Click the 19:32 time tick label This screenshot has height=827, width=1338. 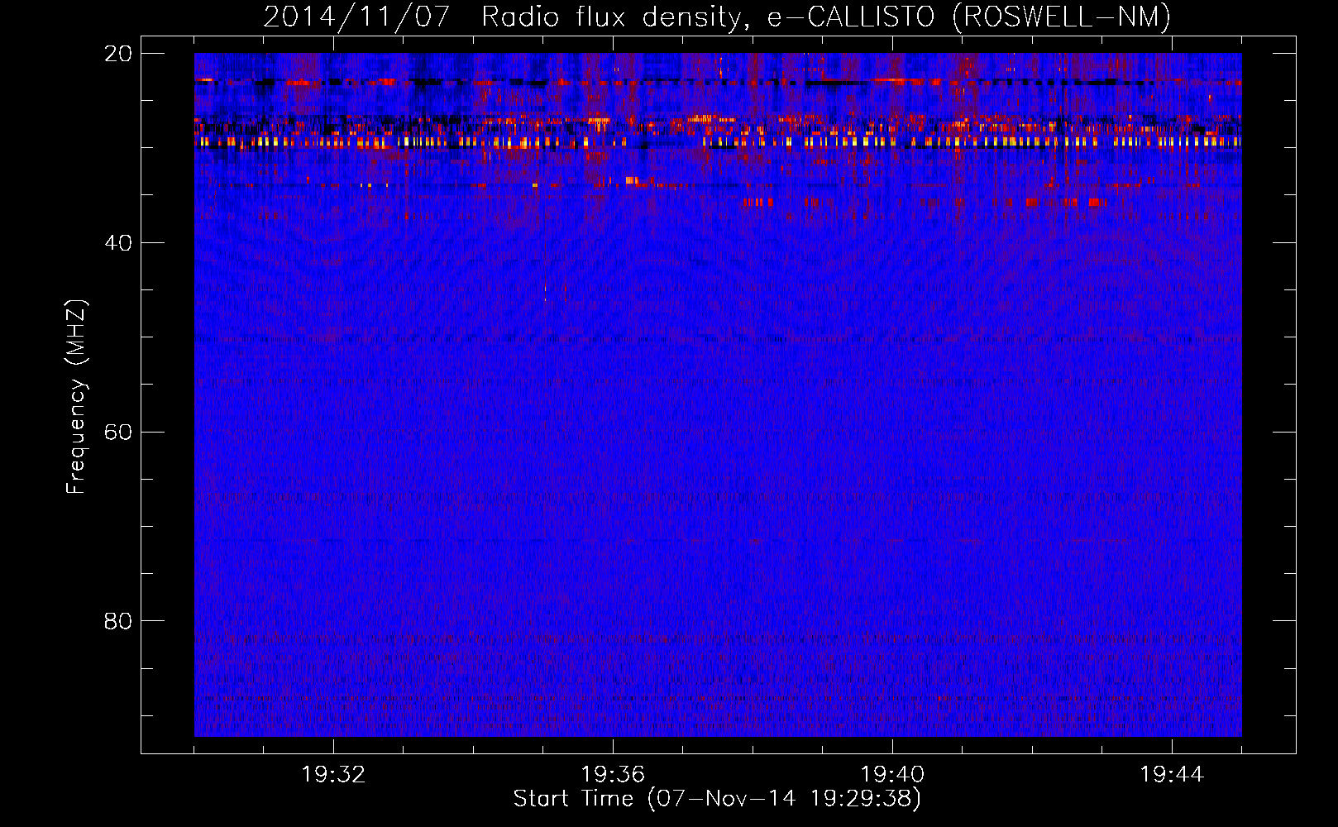point(333,775)
